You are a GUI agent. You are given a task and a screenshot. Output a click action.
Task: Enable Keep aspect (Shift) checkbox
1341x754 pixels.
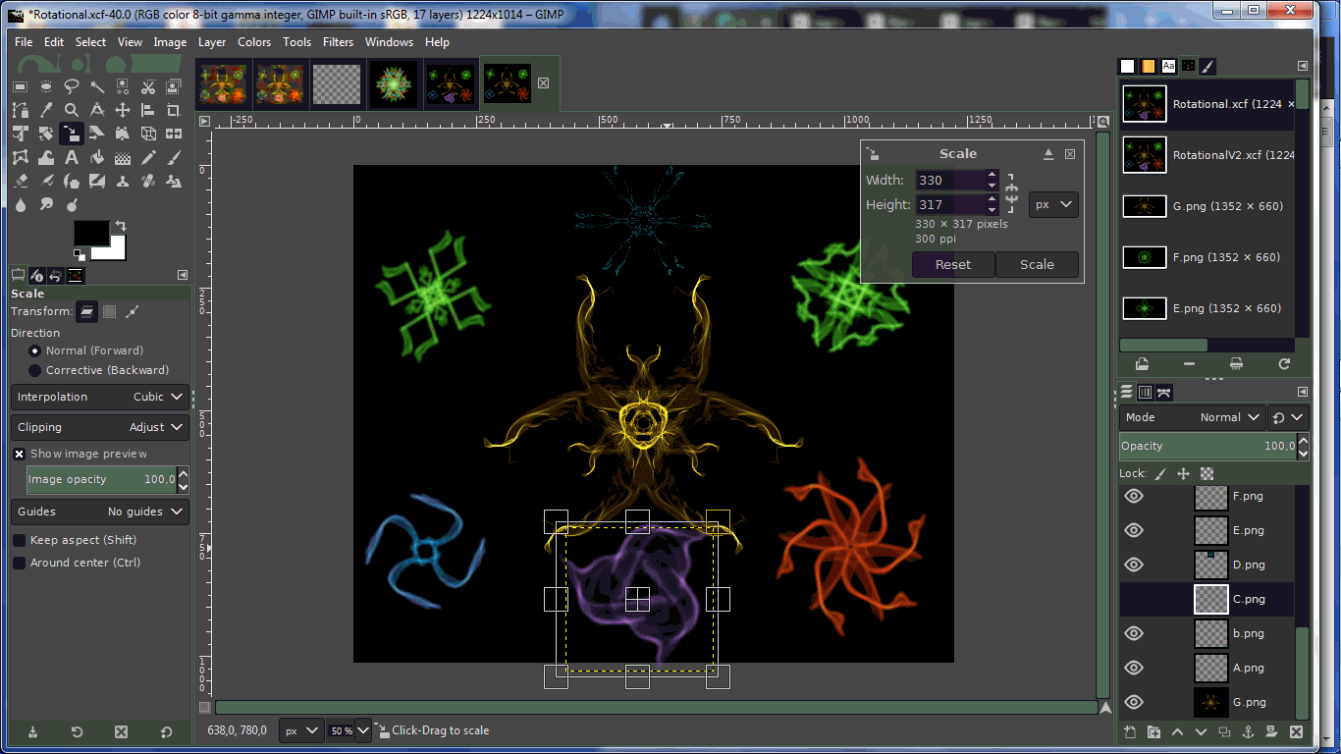click(x=19, y=540)
